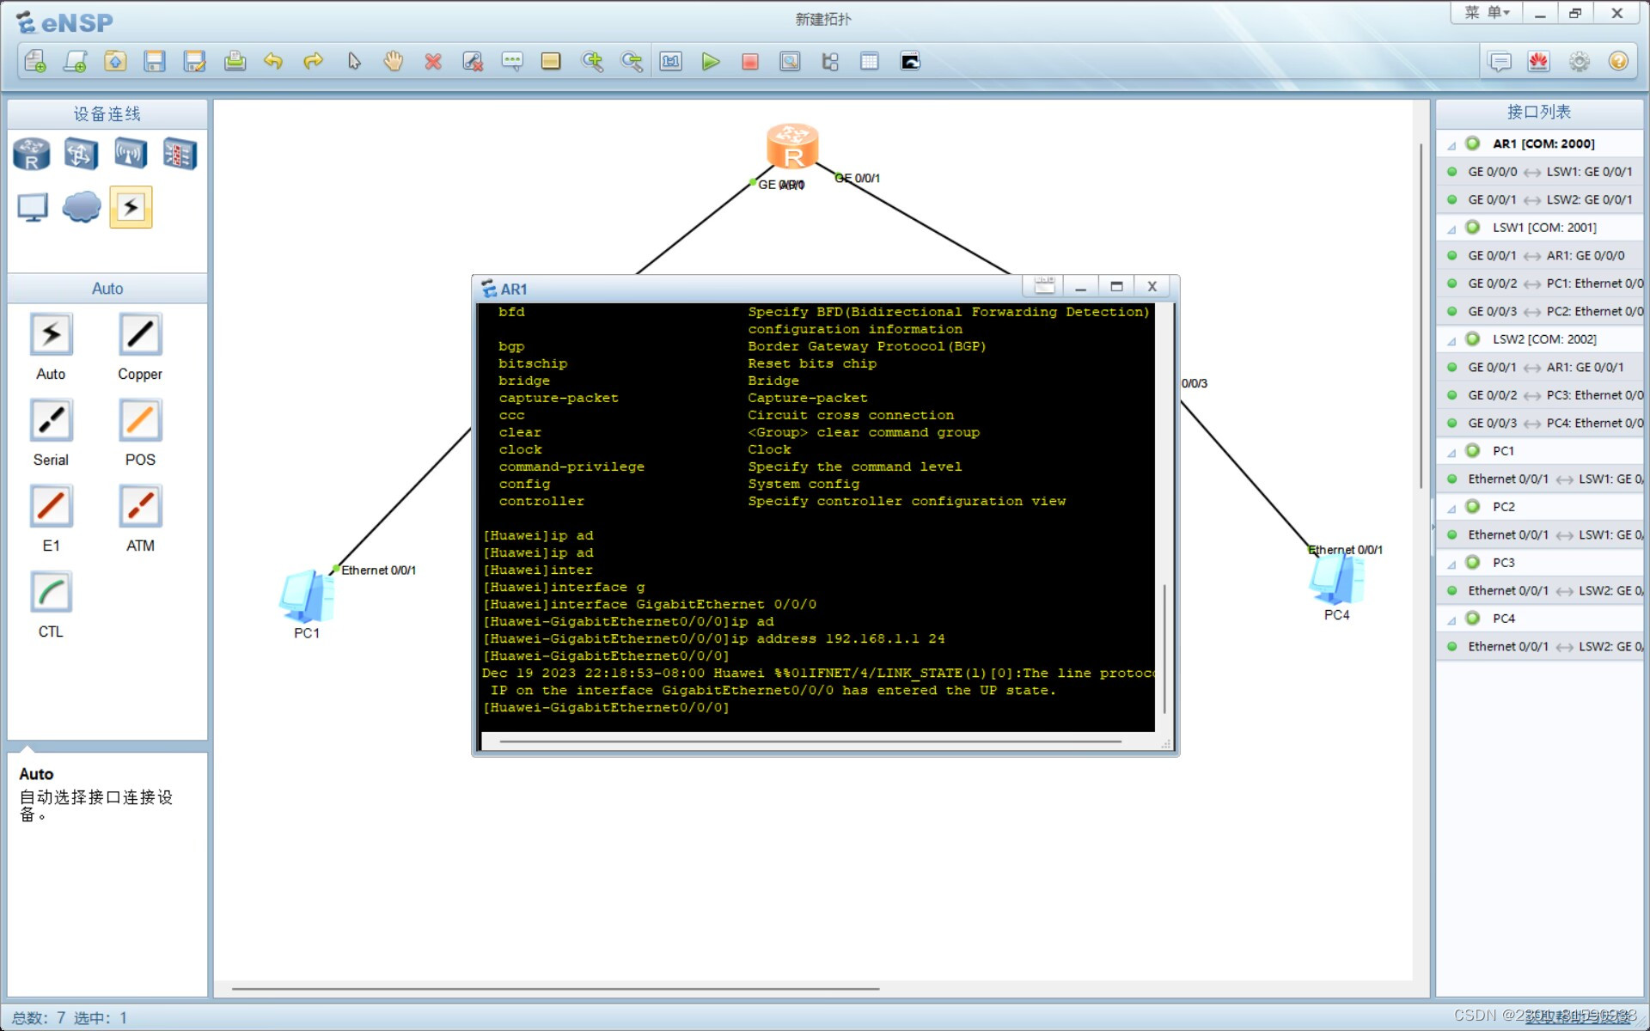Select the switch device category
Screen dimensions: 1650x1031
(x=81, y=155)
